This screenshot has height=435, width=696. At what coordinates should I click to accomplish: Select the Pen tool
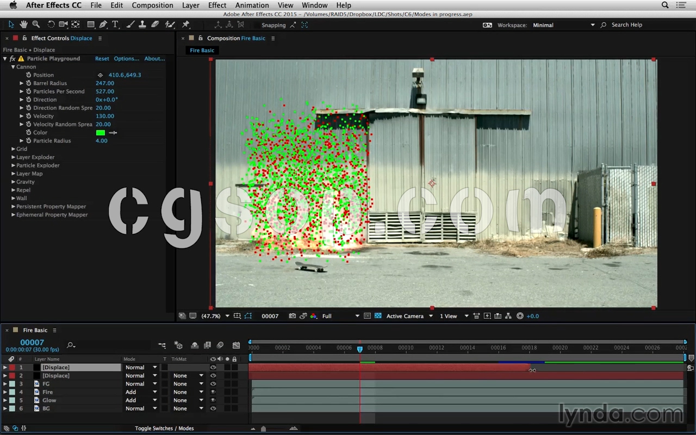pos(103,24)
